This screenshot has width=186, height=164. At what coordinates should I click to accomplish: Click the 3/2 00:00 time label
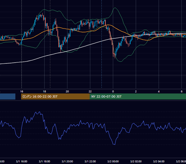point(113,161)
